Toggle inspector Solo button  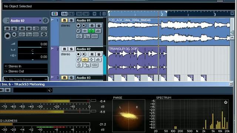[14, 28]
